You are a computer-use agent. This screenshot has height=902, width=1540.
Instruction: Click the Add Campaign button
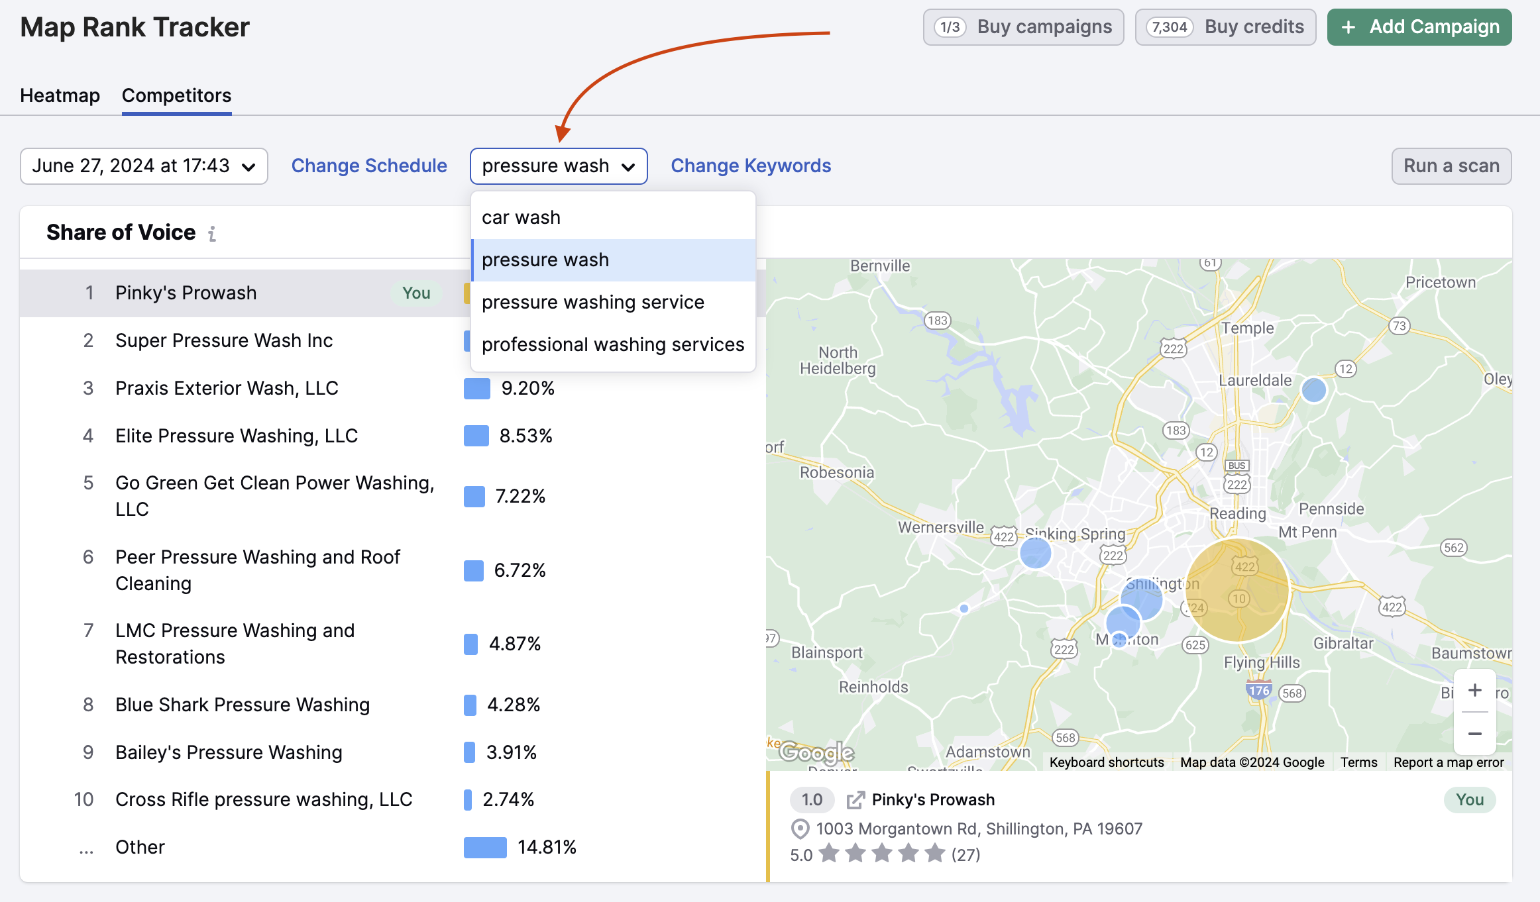(1419, 27)
